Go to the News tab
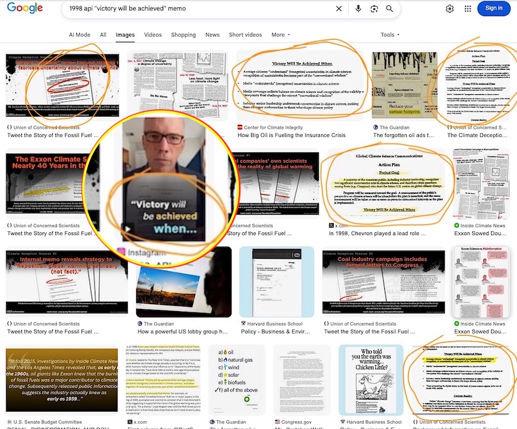This screenshot has width=517, height=429. [x=213, y=35]
